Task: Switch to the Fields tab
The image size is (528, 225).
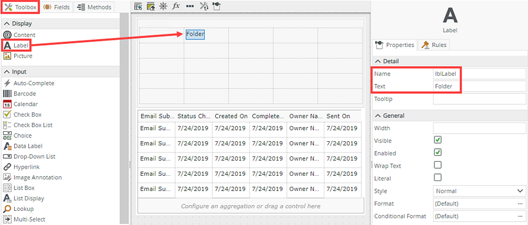Action: 56,7
